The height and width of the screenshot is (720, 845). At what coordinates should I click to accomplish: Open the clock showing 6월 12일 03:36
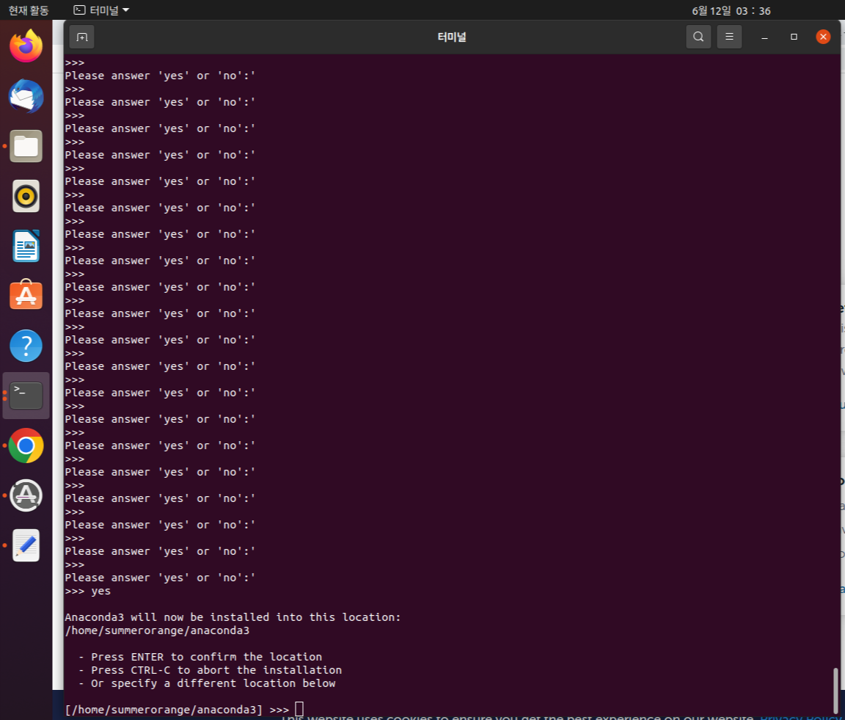[731, 11]
